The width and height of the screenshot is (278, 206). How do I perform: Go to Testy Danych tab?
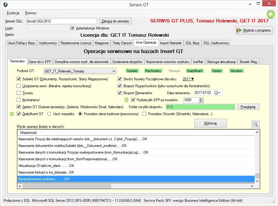pyautogui.click(x=122, y=43)
